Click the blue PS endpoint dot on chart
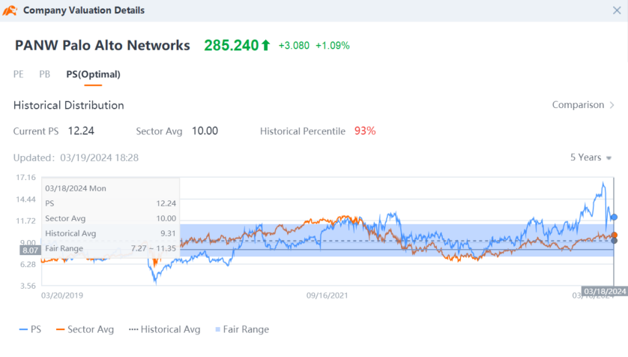Image resolution: width=628 pixels, height=357 pixels. click(614, 217)
